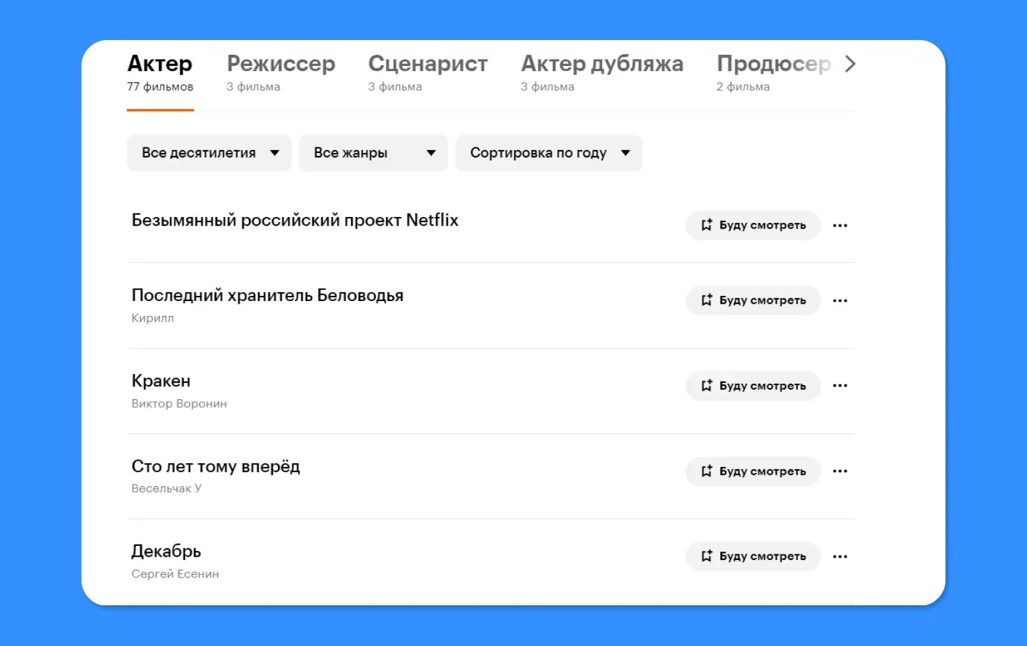Show more role tabs with right chevron
The width and height of the screenshot is (1027, 646).
pyautogui.click(x=850, y=64)
